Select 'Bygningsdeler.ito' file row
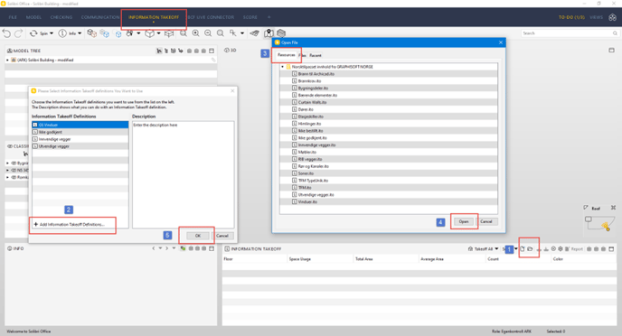This screenshot has height=336, width=622. 389,88
